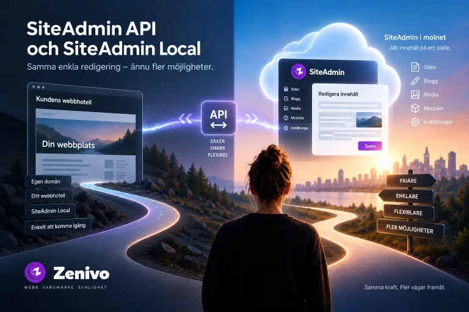The width and height of the screenshot is (469, 312).
Task: Click the Inställningar gear icon in right feature list
Action: tap(415, 122)
